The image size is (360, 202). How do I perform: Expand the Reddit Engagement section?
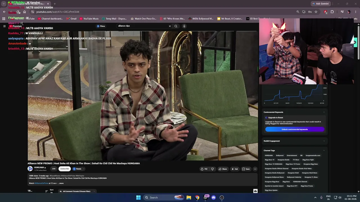pos(324,141)
